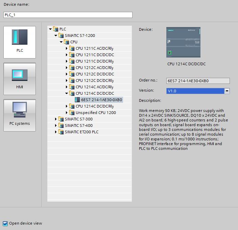
Task: Click the SIMATIC S7-300 folder icon
Action: 61,119
